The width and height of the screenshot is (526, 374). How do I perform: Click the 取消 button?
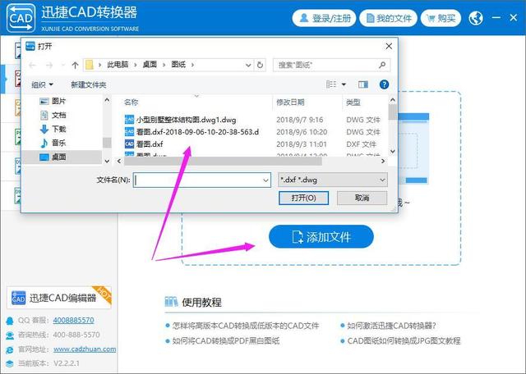coord(362,198)
